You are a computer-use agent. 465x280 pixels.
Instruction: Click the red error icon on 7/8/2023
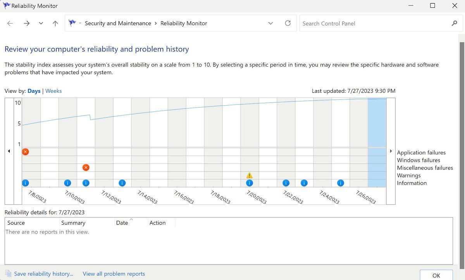click(x=25, y=152)
